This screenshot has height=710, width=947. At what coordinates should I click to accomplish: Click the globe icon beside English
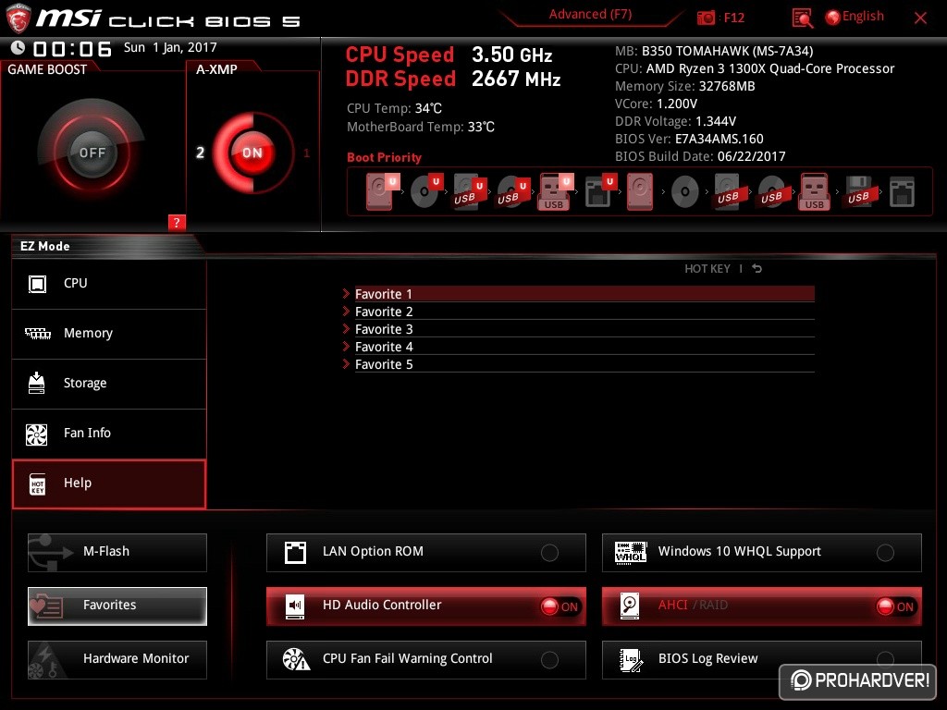coord(833,18)
